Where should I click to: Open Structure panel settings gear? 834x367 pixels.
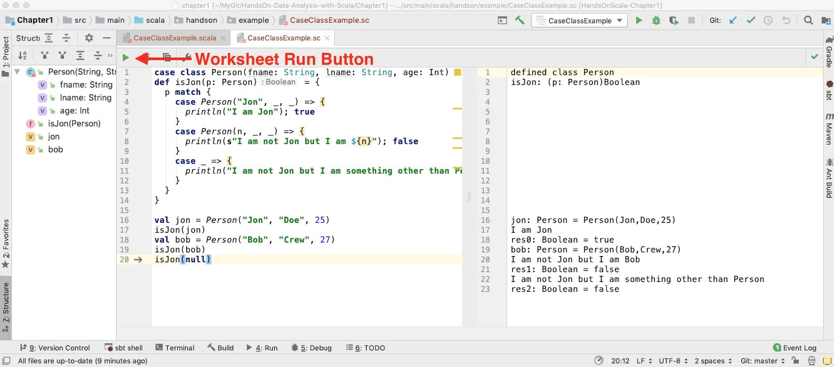(x=89, y=38)
